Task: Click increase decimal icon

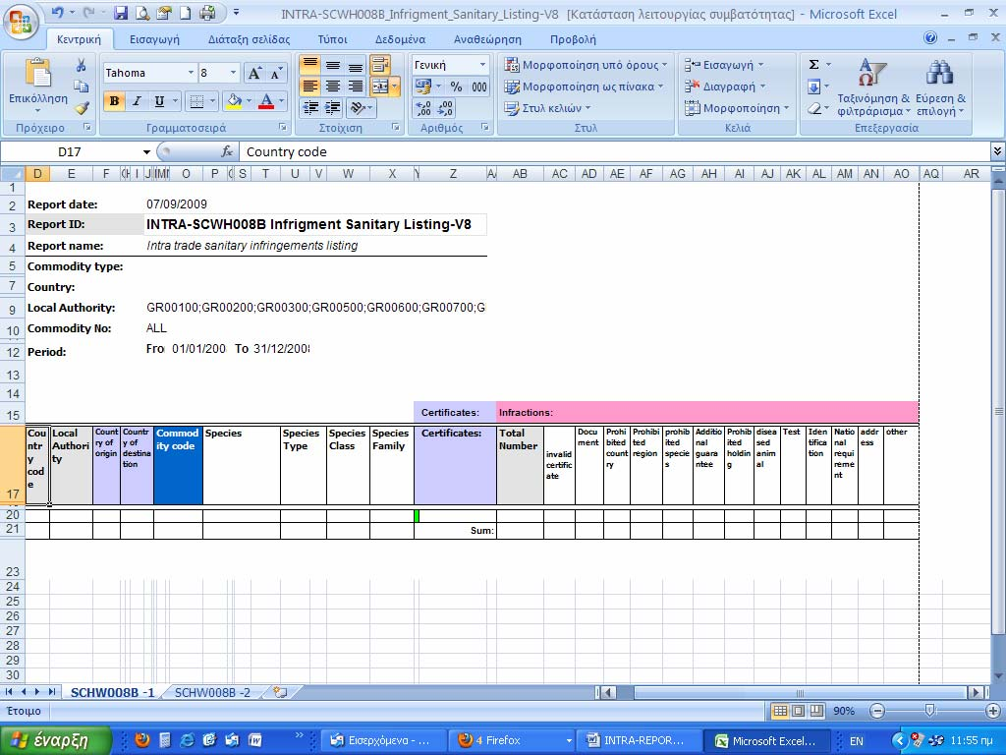Action: pos(423,108)
